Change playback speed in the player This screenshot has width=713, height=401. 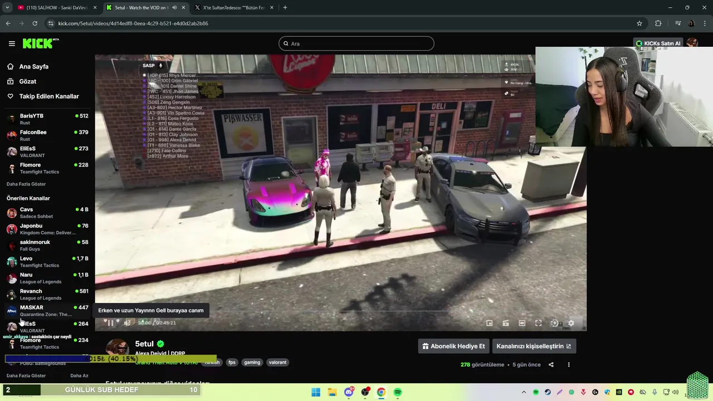click(x=554, y=323)
